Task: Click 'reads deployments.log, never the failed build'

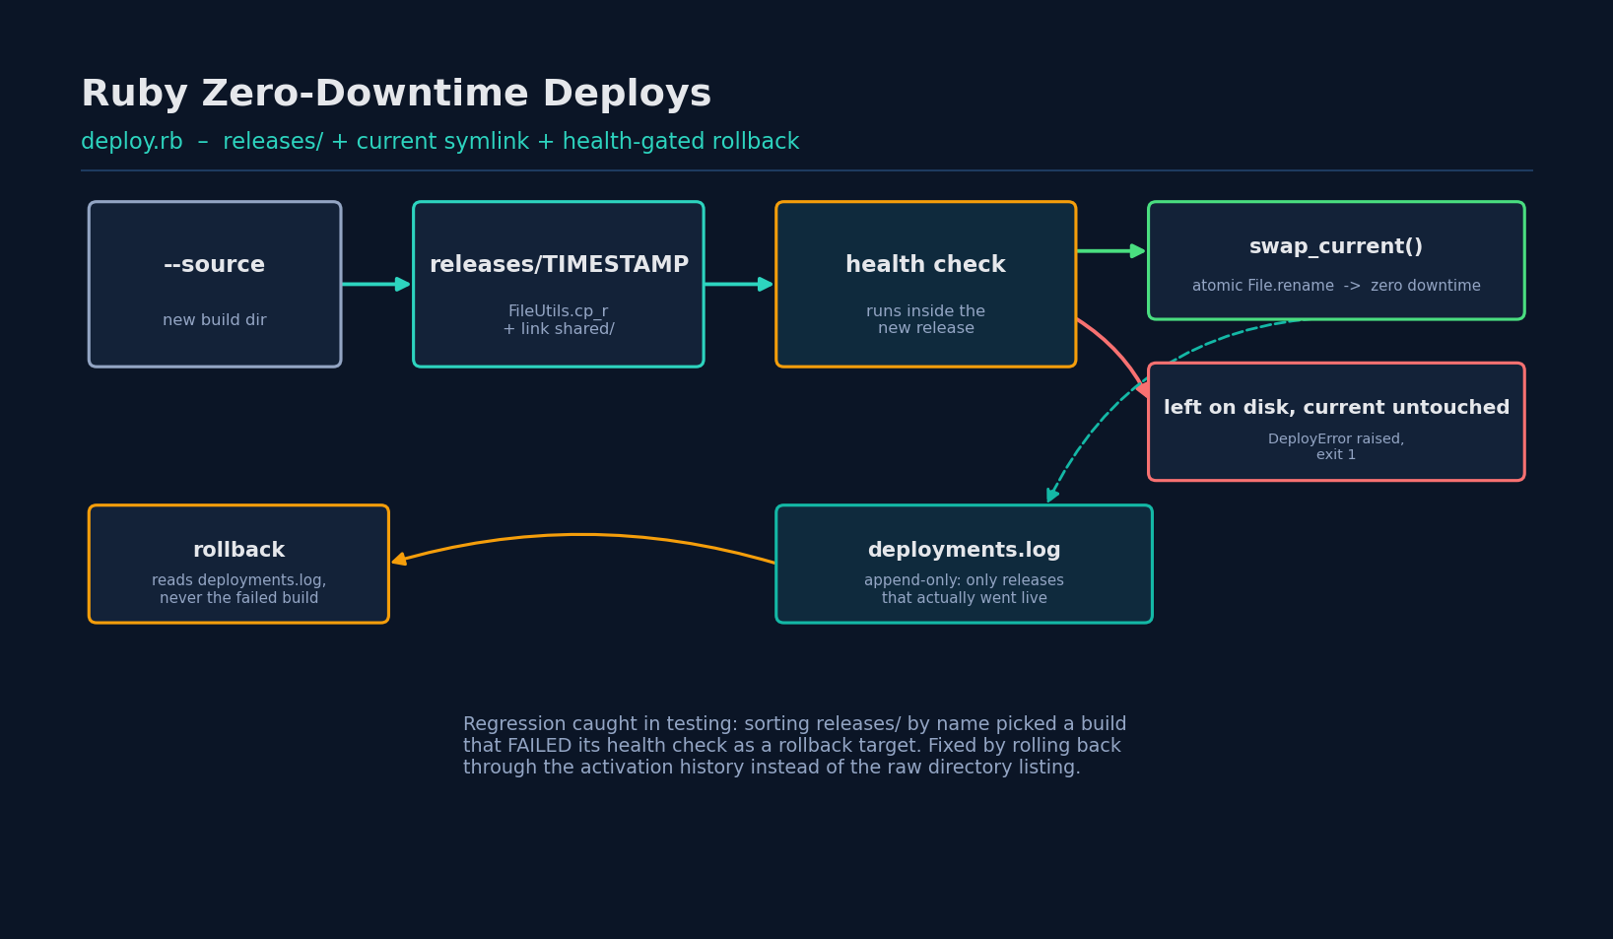Action: pos(238,589)
